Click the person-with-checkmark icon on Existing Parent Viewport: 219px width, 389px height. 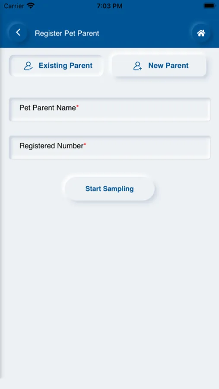(x=28, y=66)
